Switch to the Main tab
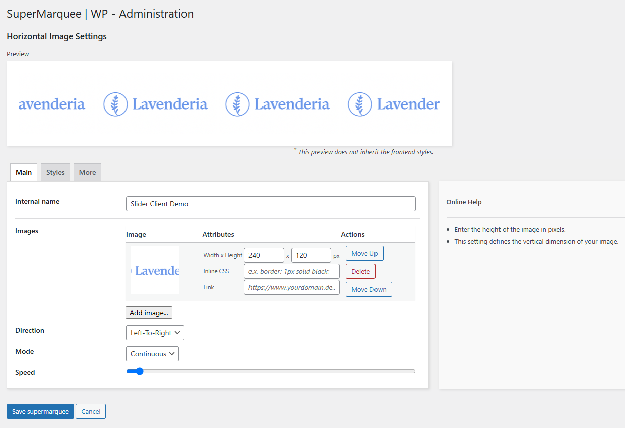The width and height of the screenshot is (625, 428). pyautogui.click(x=24, y=172)
